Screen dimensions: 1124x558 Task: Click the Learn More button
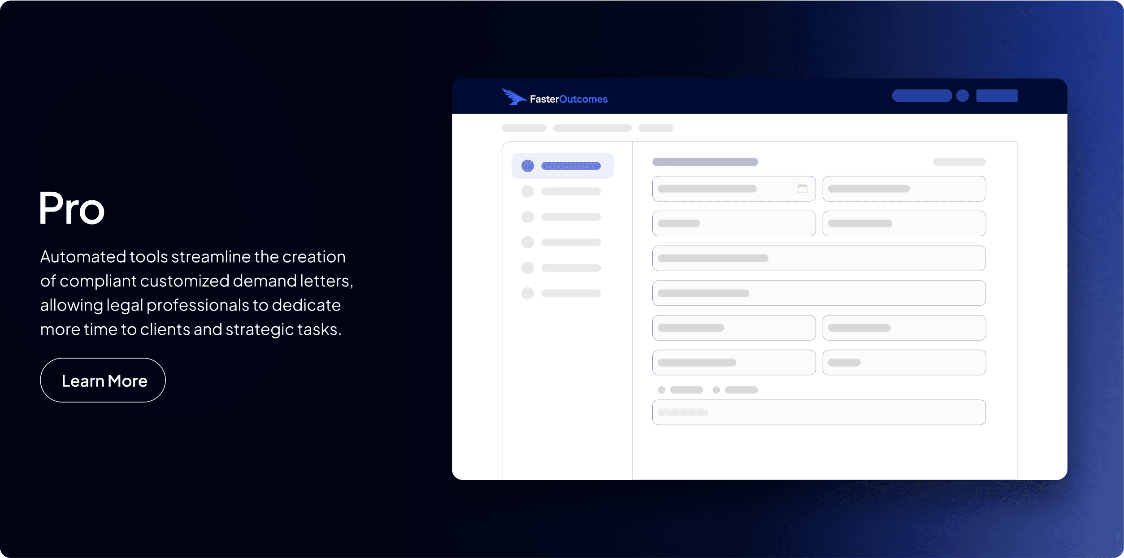pos(103,380)
